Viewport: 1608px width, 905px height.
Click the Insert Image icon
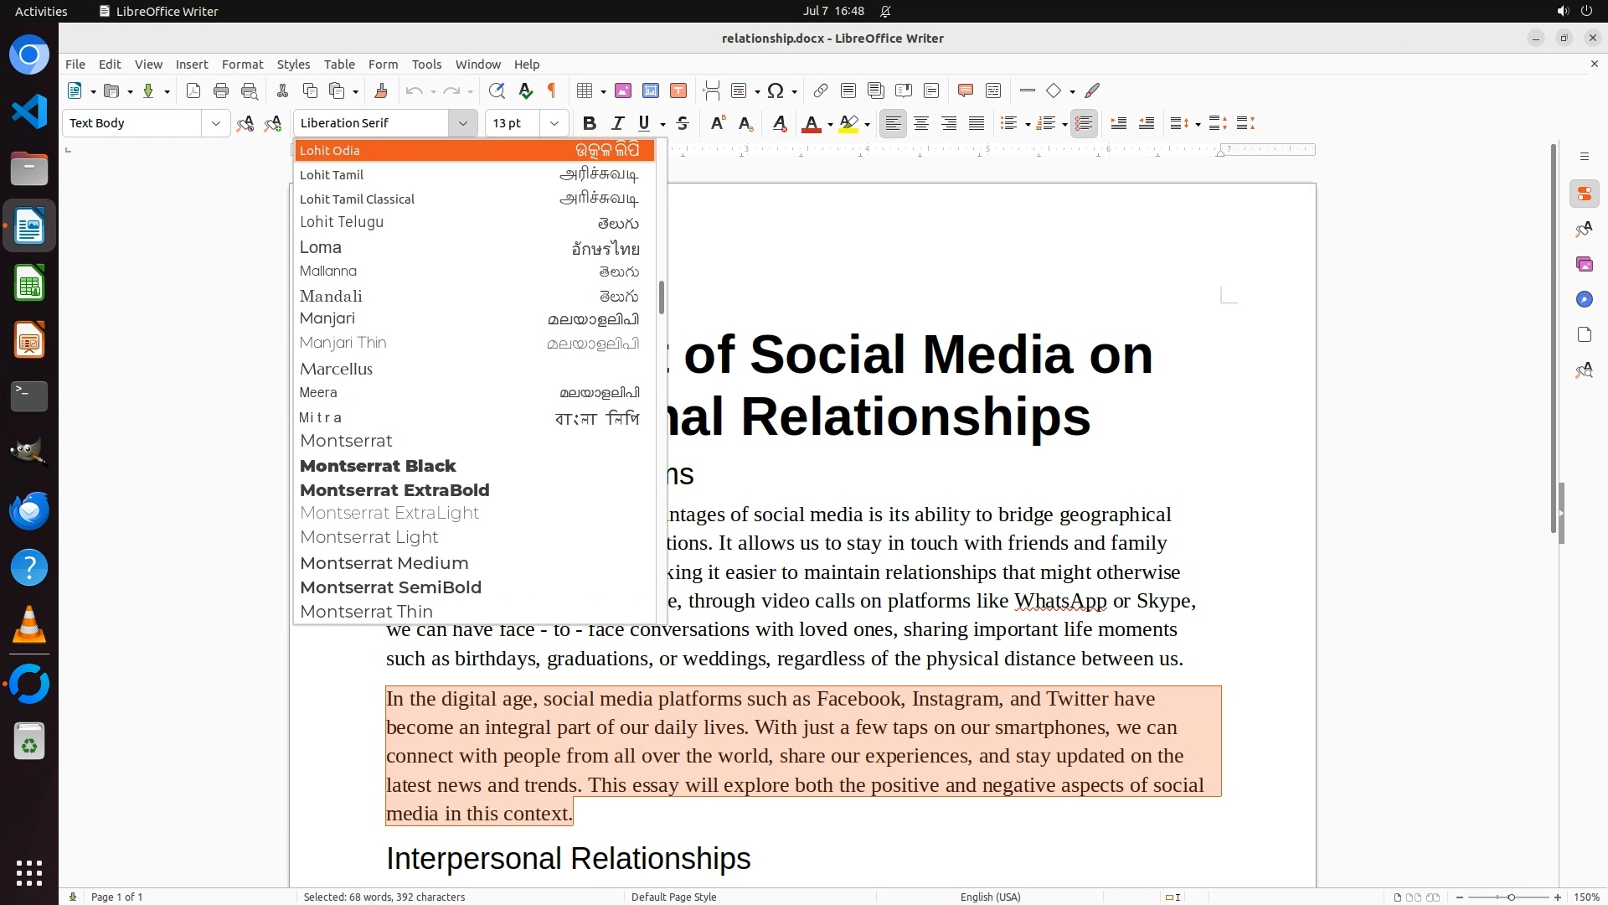(622, 90)
